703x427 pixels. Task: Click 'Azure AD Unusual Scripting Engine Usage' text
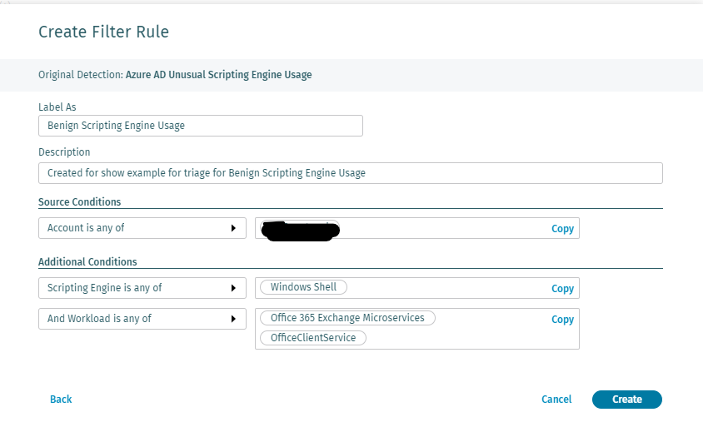(218, 75)
